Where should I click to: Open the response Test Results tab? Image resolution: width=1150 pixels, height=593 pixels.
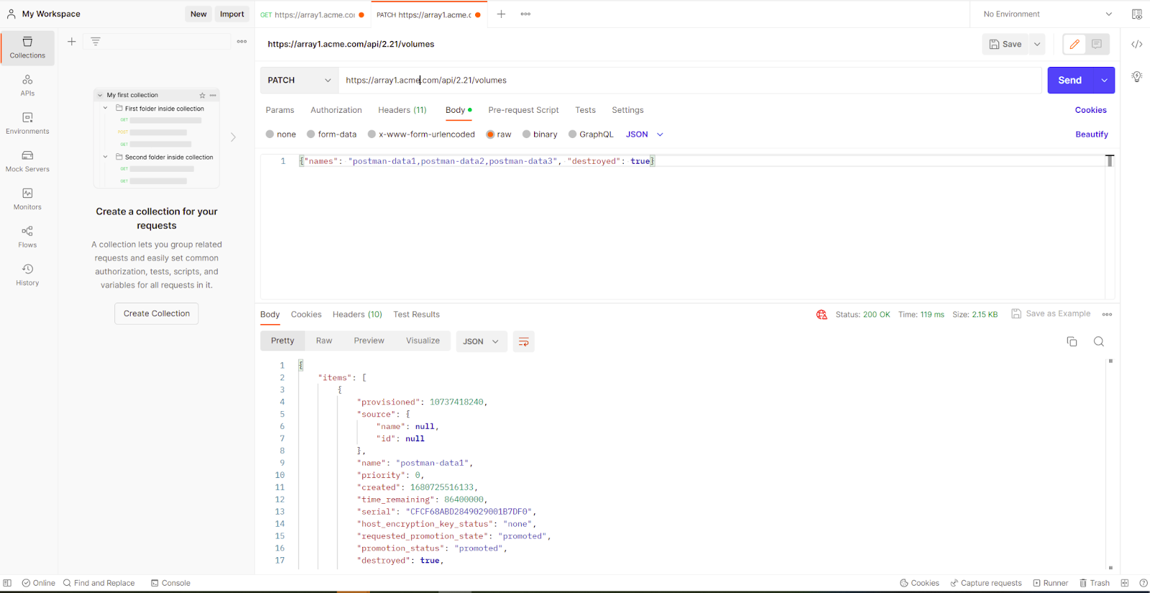tap(416, 315)
